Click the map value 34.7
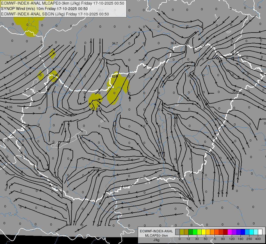Viewport: 266px width, 244px height. (115, 44)
